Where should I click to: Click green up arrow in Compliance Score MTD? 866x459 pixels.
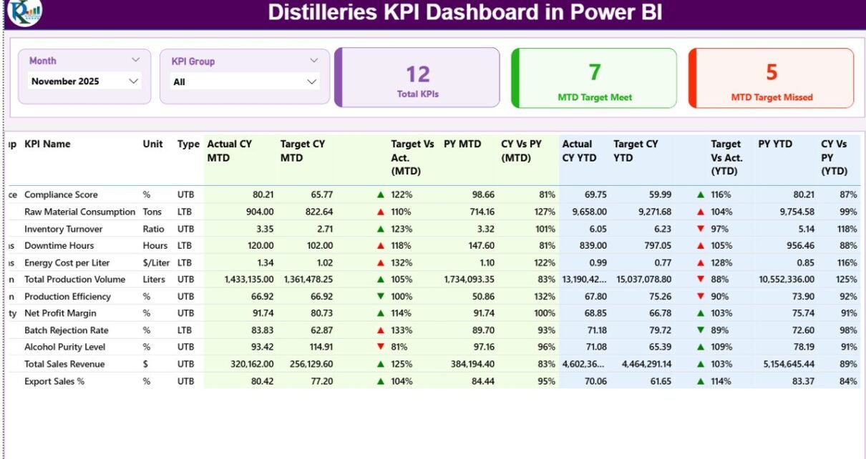(381, 194)
